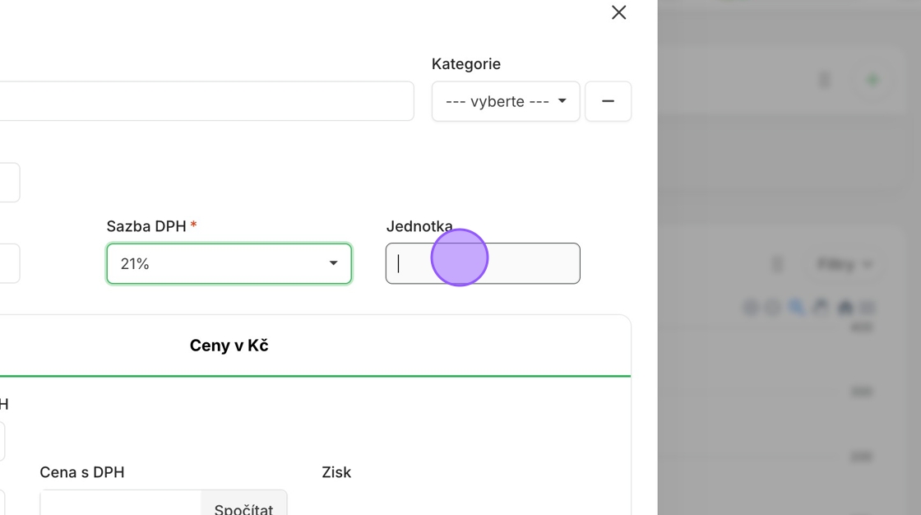Click the cut-off field above Sazba DPH row
The image size is (921, 515).
[10, 183]
